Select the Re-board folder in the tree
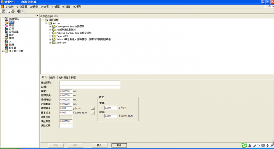The image size is (274, 149). (61, 42)
